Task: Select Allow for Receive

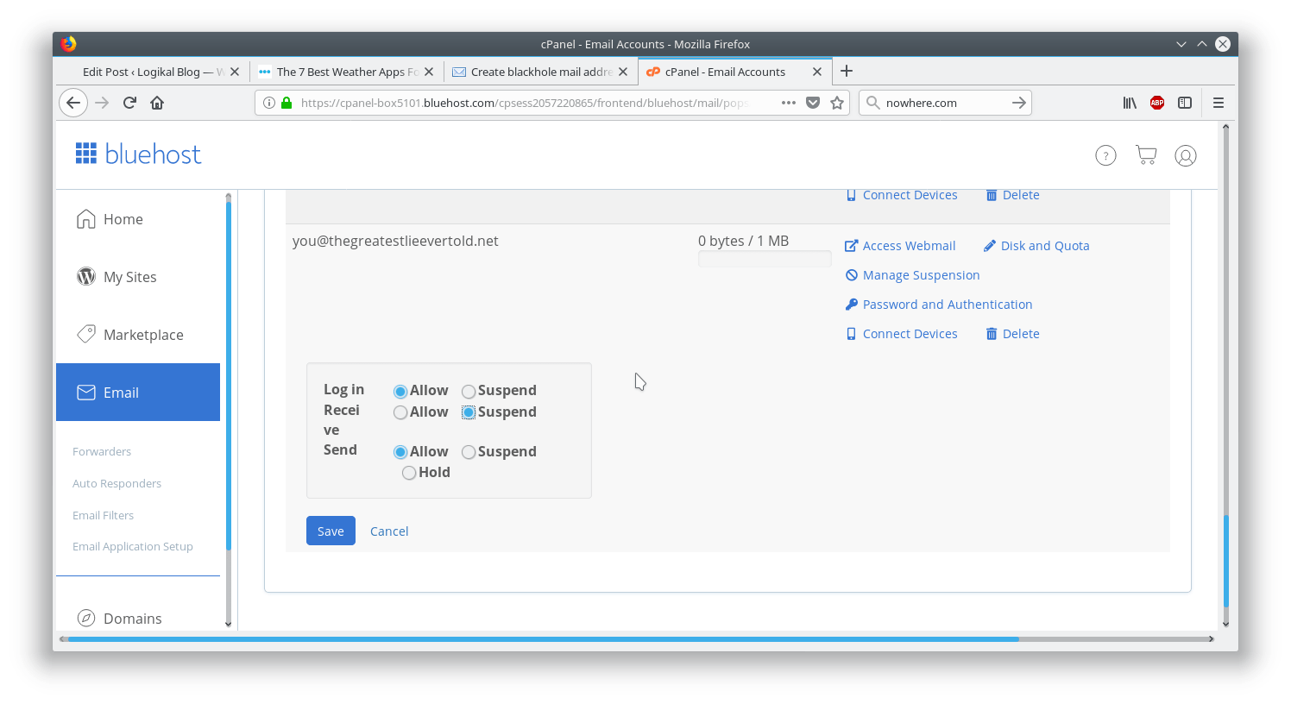Action: pos(400,413)
